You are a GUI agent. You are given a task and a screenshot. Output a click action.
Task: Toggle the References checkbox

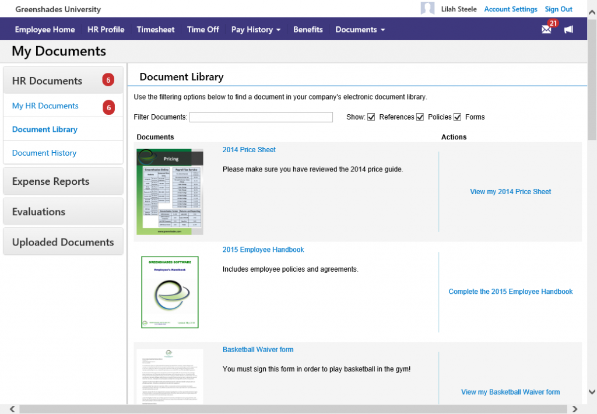(371, 117)
